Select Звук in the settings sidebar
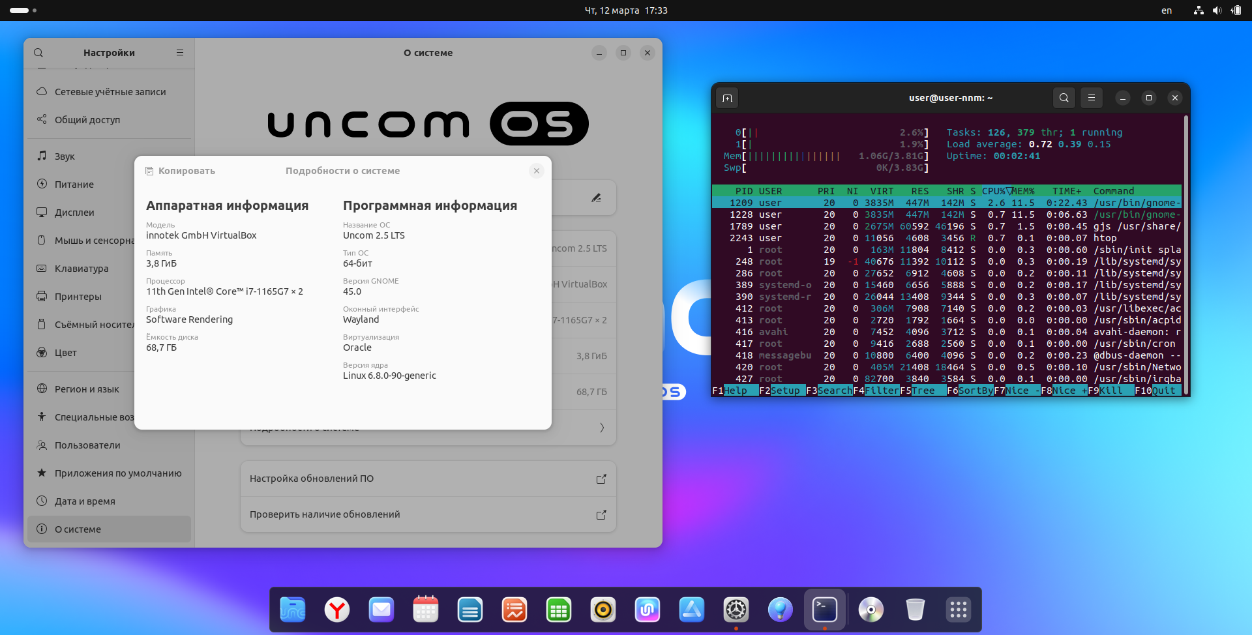This screenshot has height=635, width=1252. click(65, 156)
